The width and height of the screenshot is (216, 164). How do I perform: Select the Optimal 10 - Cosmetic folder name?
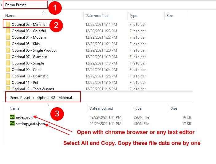click(30, 76)
